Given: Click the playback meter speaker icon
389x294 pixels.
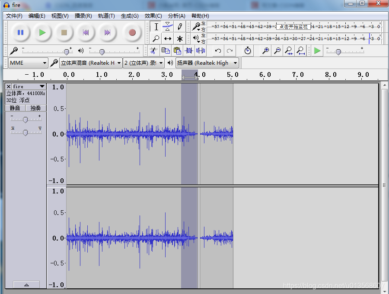Looking at the screenshot, I should click(x=196, y=38).
